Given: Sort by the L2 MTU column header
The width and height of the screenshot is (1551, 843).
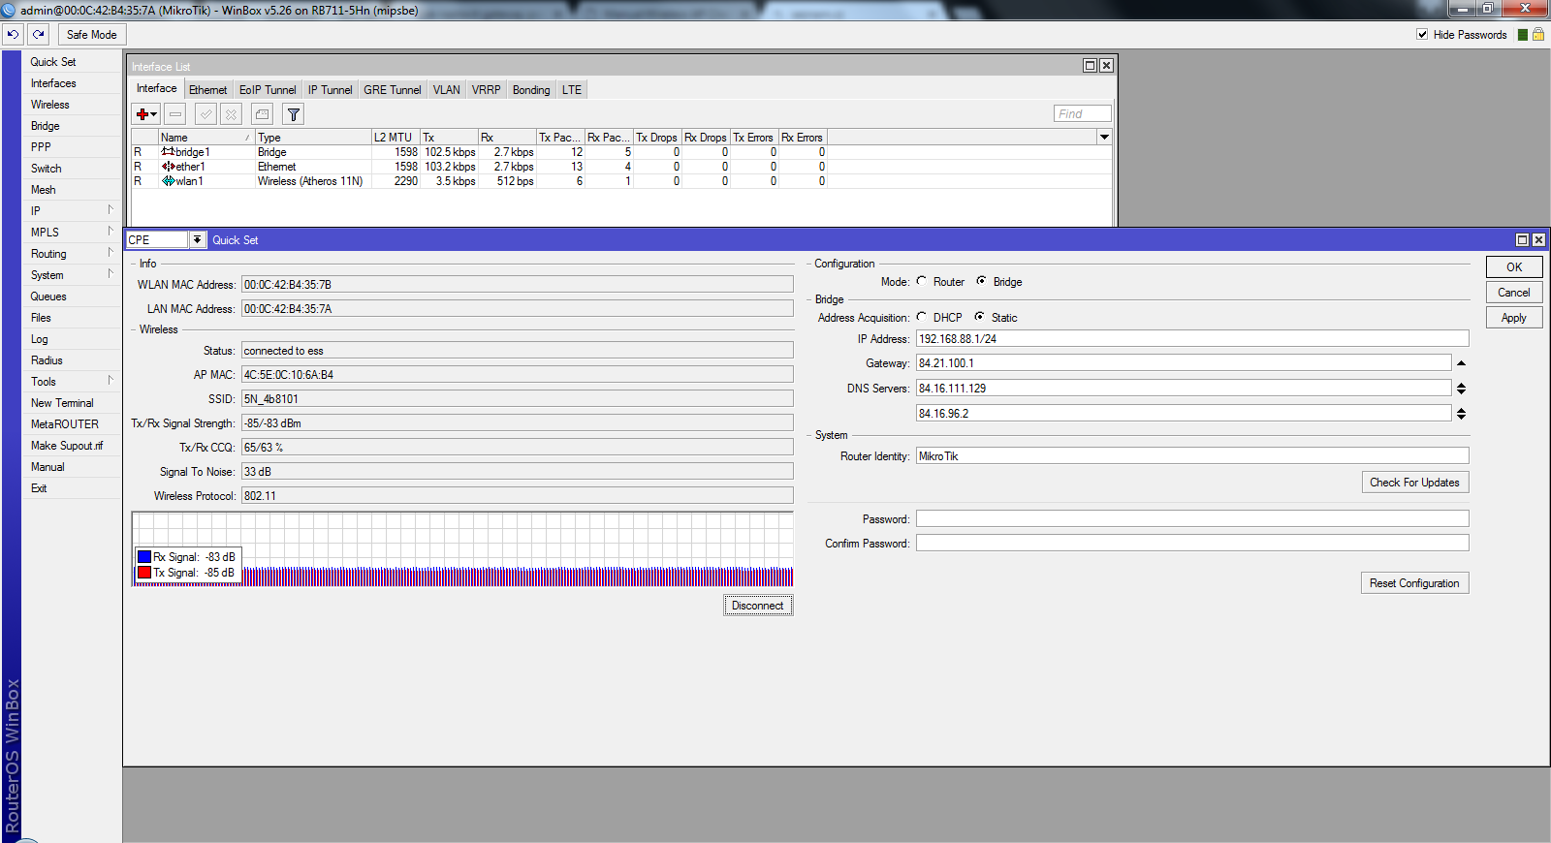Looking at the screenshot, I should tap(395, 138).
